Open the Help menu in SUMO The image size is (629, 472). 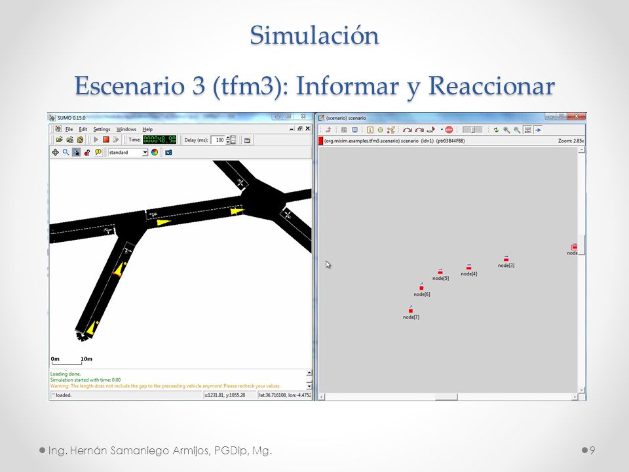tap(147, 129)
